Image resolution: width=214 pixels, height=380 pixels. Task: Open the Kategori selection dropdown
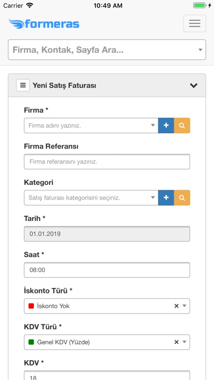pyautogui.click(x=91, y=198)
